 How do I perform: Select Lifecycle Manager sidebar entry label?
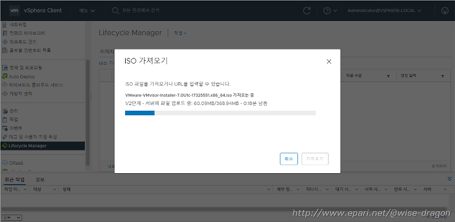point(27,145)
